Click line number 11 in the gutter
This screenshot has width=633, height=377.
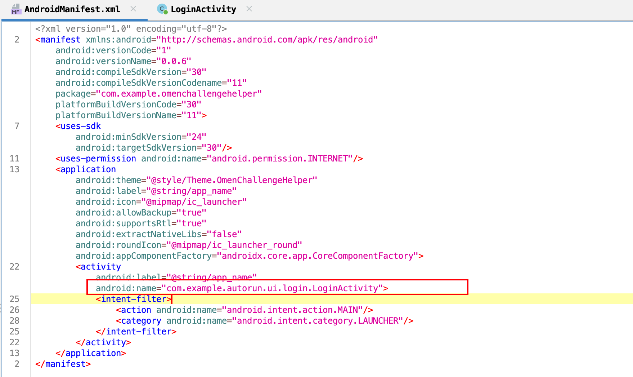(x=14, y=159)
